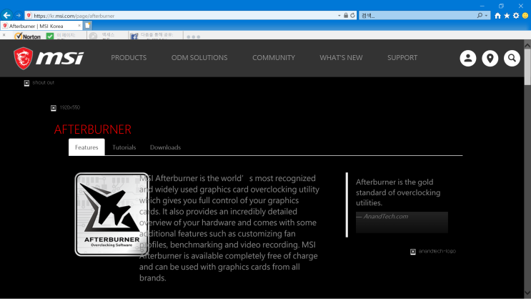Minimize the browser window
This screenshot has width=531, height=299.
(x=482, y=6)
